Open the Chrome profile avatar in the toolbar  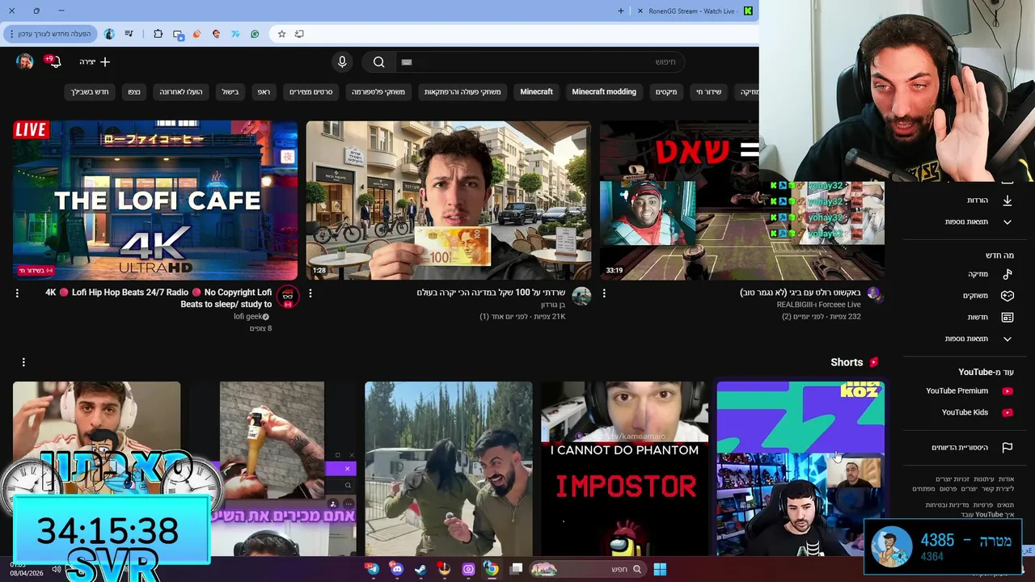click(x=109, y=34)
